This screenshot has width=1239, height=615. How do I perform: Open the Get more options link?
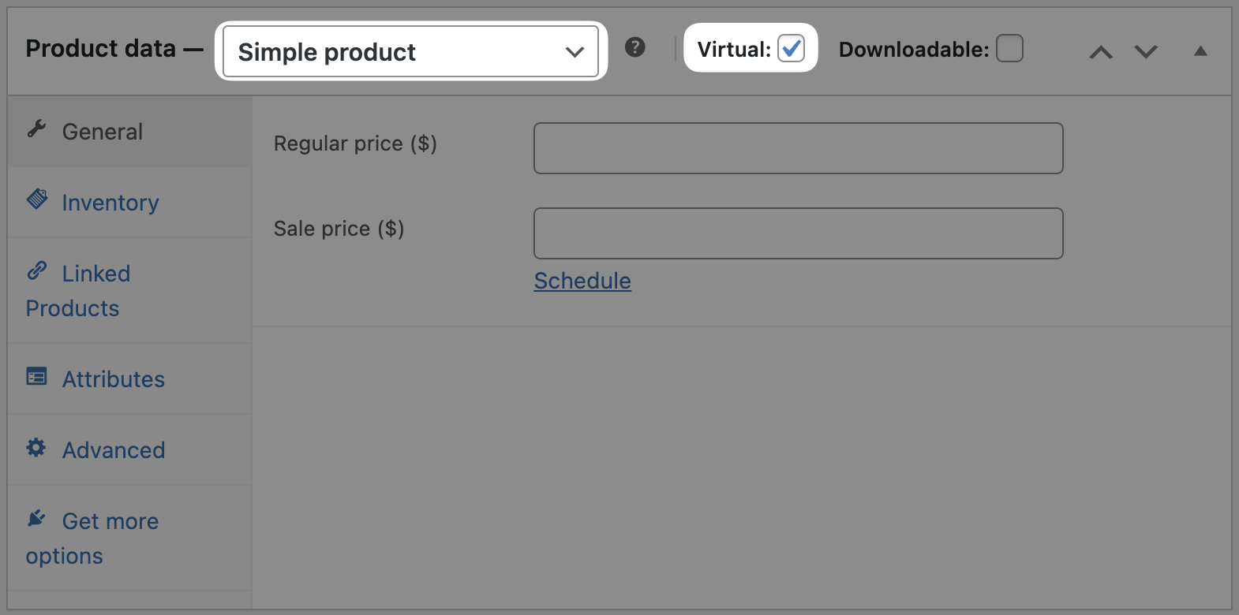point(110,522)
